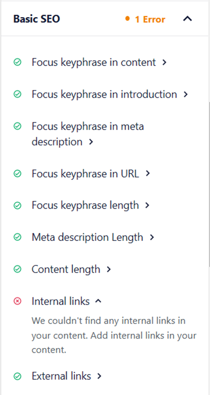The image size is (210, 395).
Task: Collapse the Internal links details chevron
Action: 98,301
